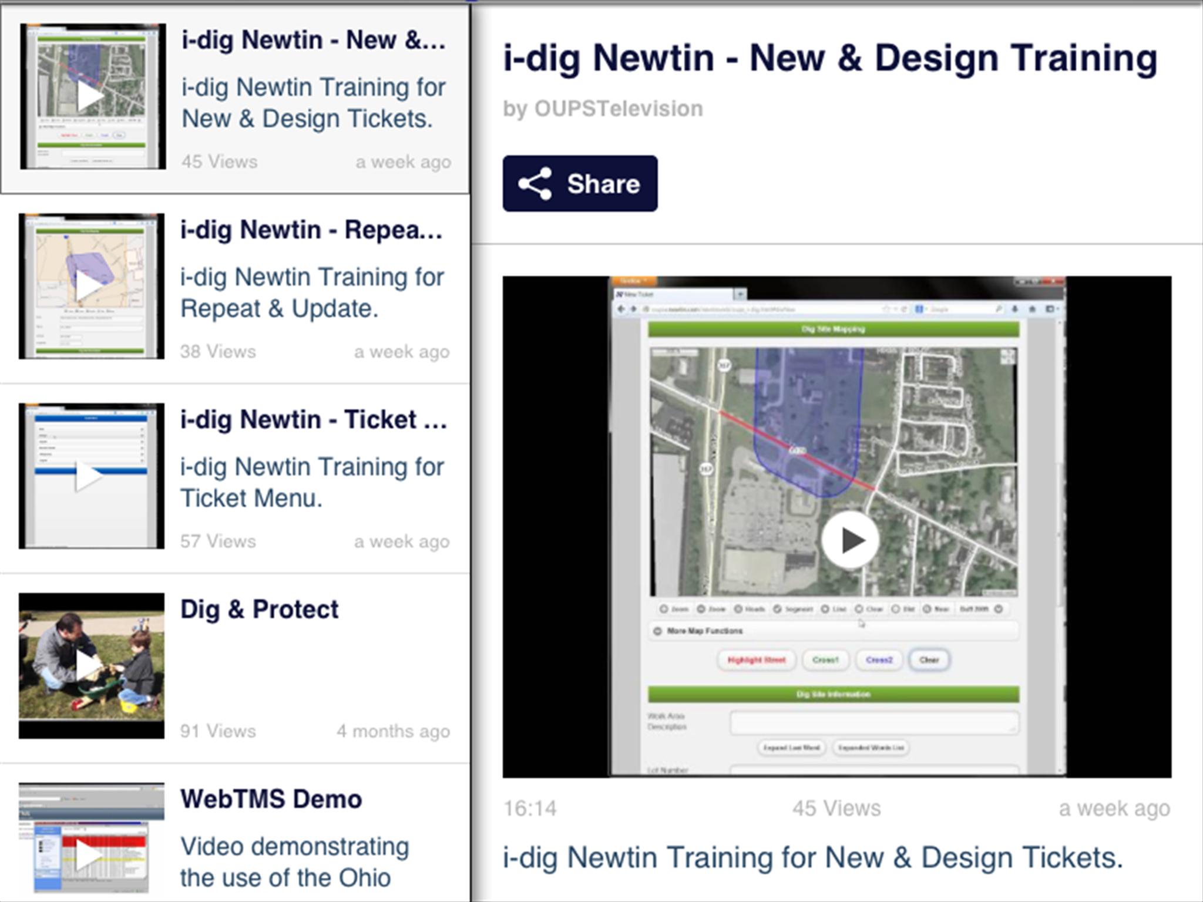Play the WebTMS Demo video thumbnail
Screen dimensions: 1203x902
tap(92, 837)
